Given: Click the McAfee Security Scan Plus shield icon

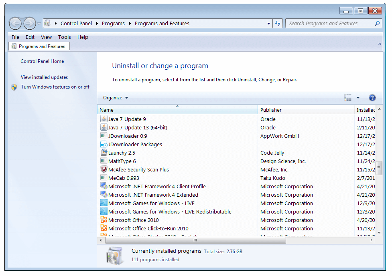Looking at the screenshot, I should pyautogui.click(x=104, y=169).
